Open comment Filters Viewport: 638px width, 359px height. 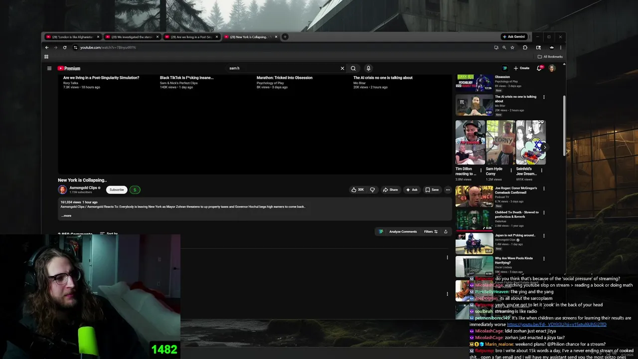click(x=431, y=232)
